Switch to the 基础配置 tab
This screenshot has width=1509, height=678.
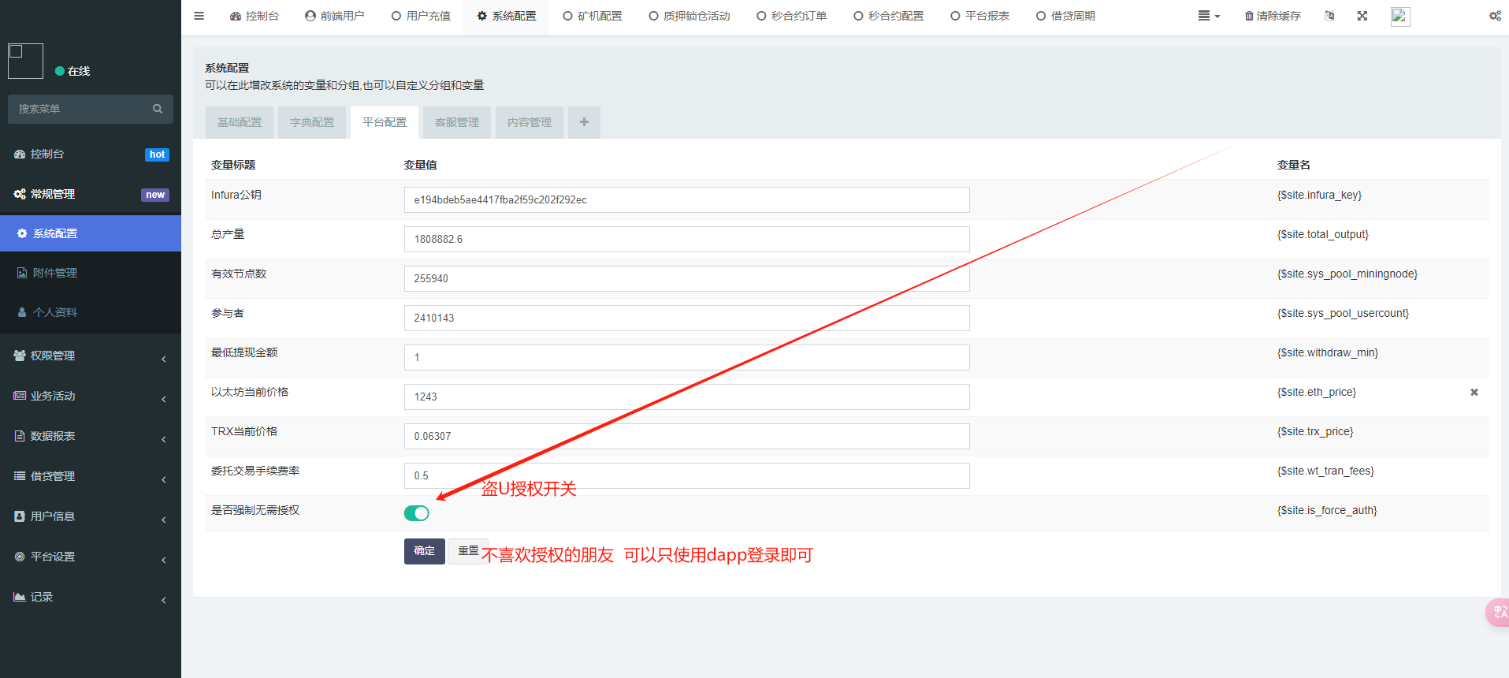click(x=240, y=122)
